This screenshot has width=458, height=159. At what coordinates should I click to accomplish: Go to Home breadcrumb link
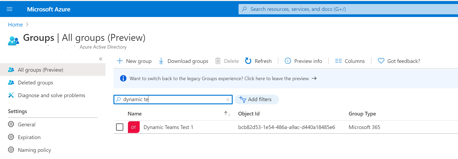pyautogui.click(x=15, y=25)
